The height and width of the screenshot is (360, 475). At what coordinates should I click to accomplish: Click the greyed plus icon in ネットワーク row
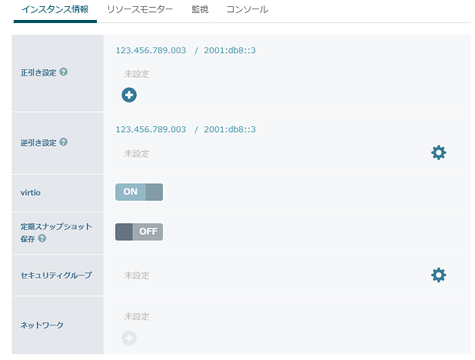click(x=129, y=337)
